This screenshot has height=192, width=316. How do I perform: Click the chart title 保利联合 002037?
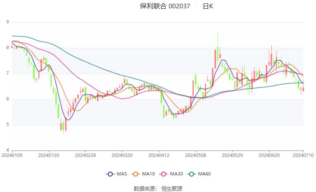coord(165,6)
